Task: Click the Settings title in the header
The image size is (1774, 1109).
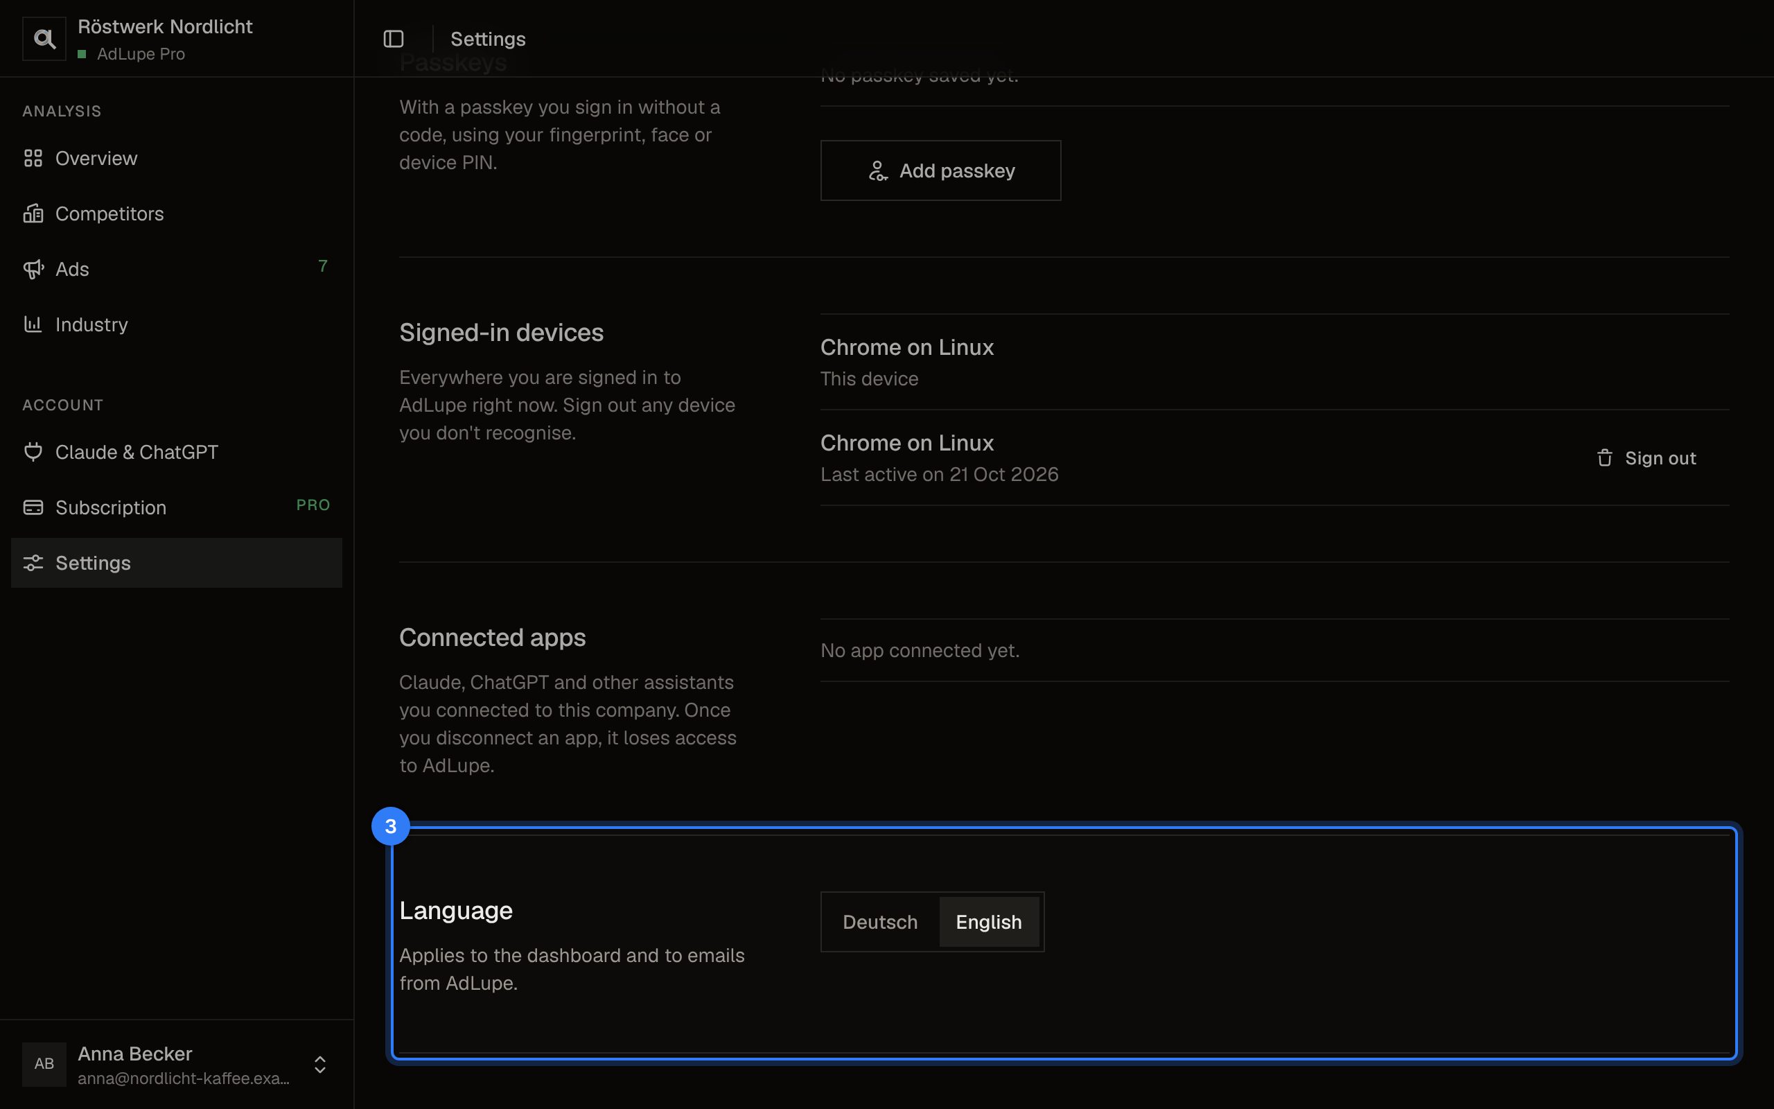Action: click(487, 39)
